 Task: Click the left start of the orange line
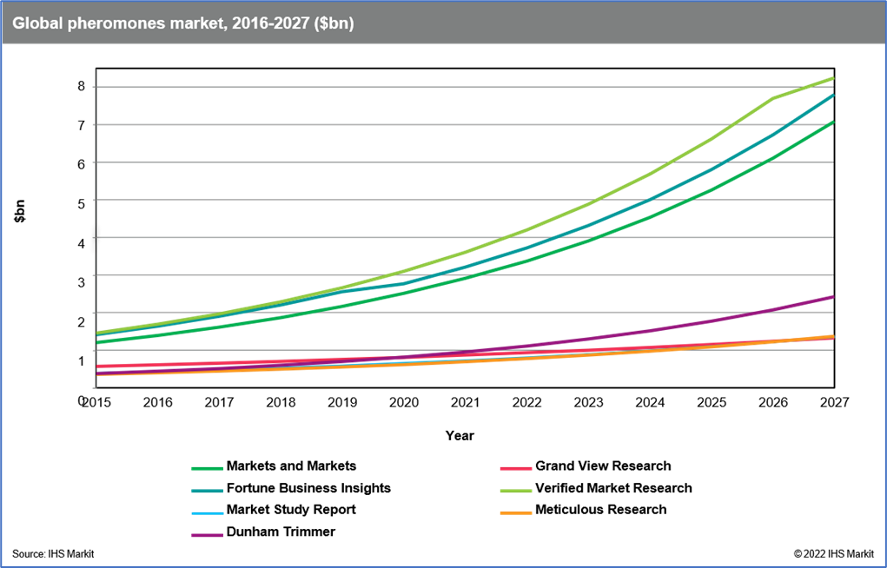99,375
